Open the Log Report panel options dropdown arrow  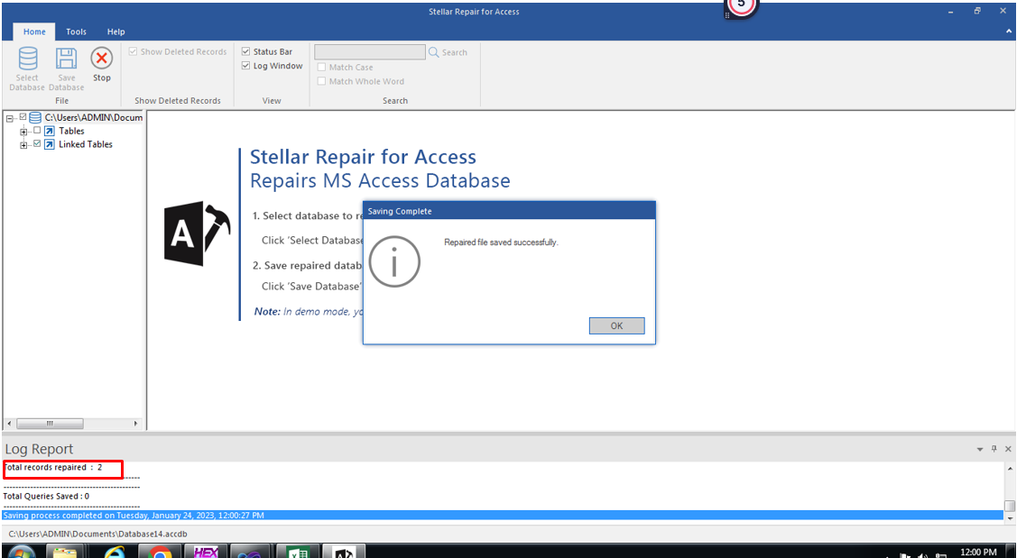(980, 450)
